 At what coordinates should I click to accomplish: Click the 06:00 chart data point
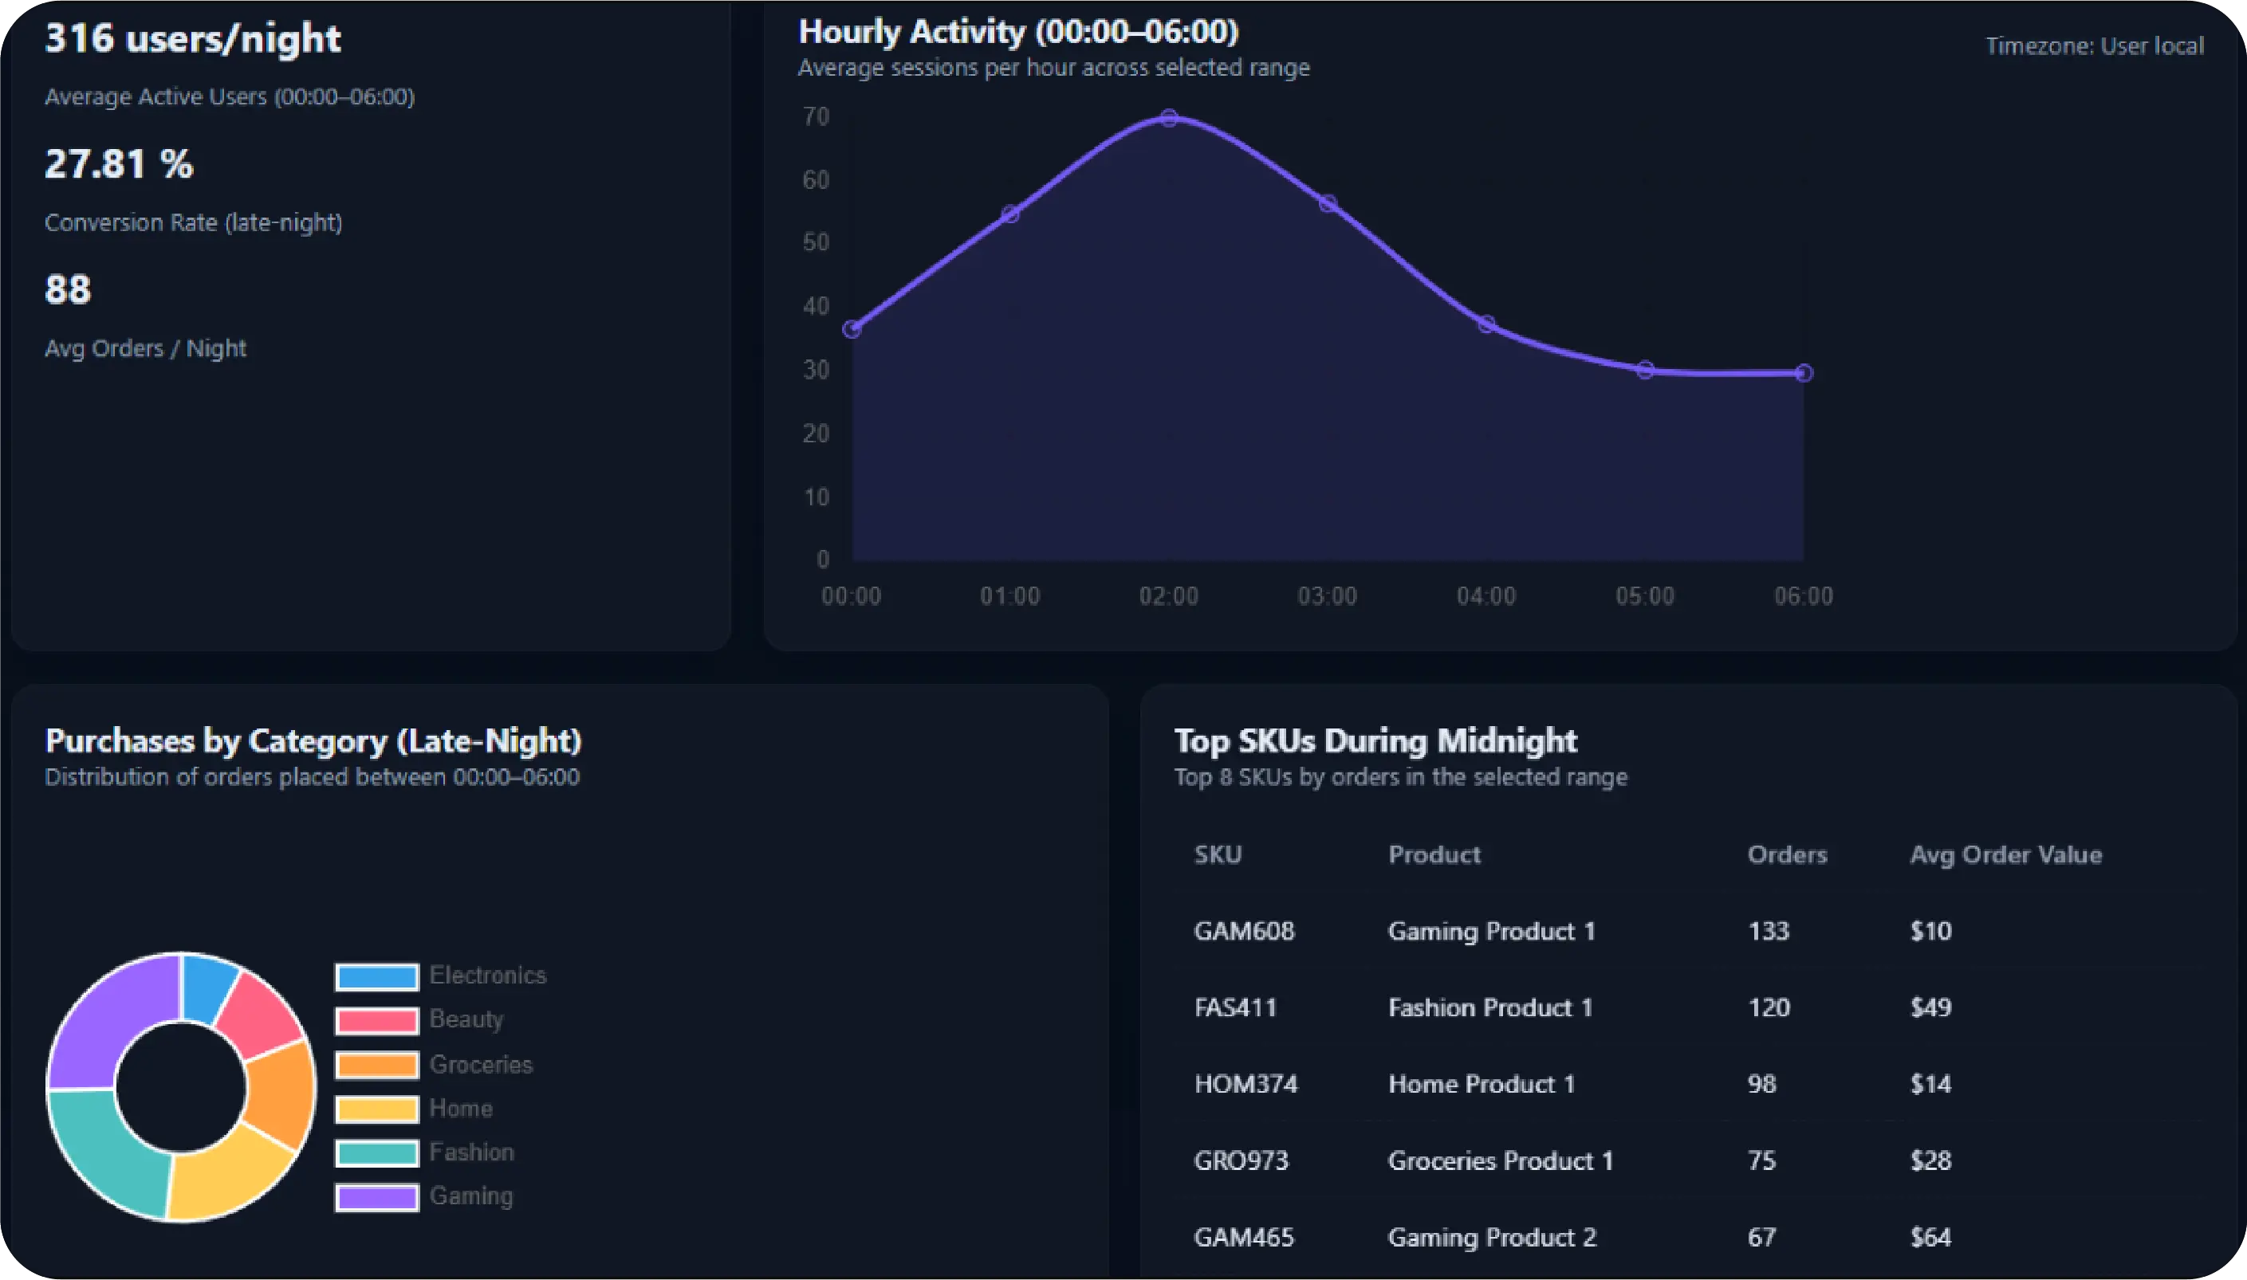tap(1804, 374)
